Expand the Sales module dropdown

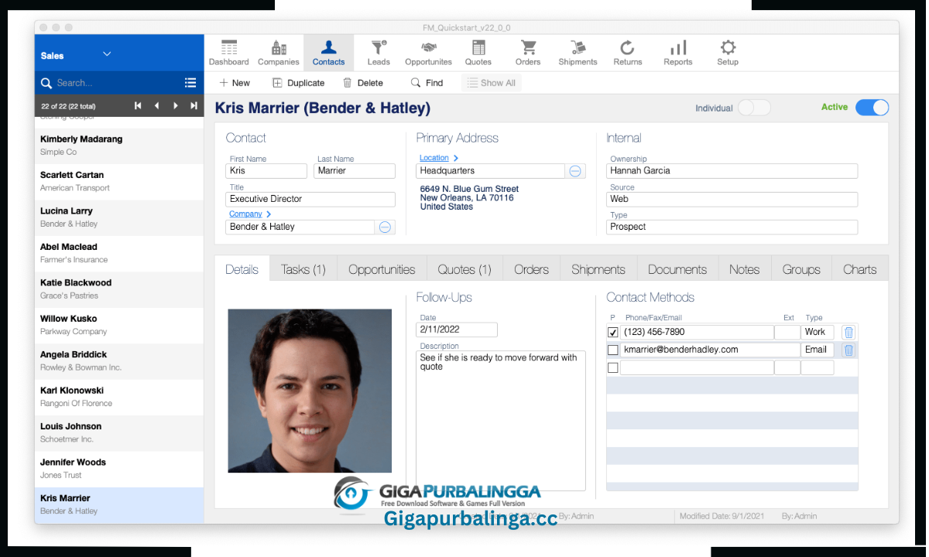107,54
